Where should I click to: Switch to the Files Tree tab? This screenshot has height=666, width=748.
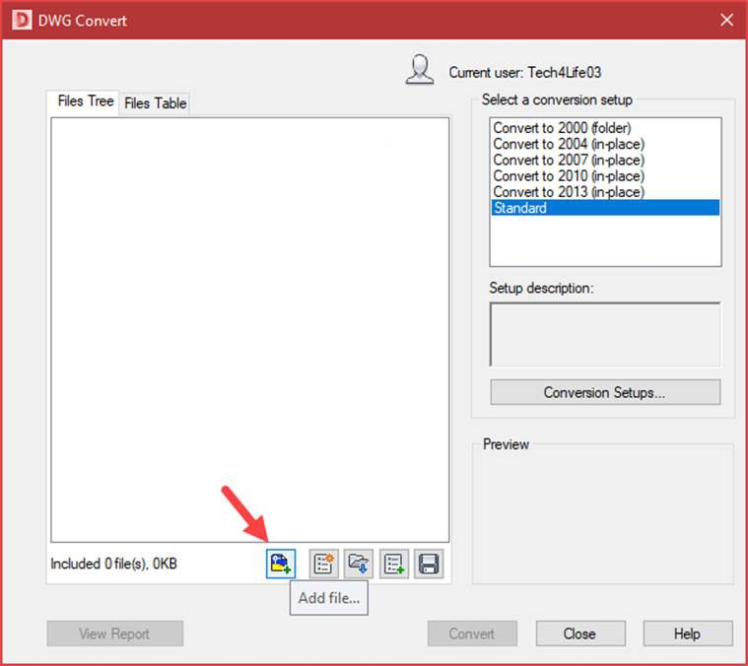click(85, 101)
